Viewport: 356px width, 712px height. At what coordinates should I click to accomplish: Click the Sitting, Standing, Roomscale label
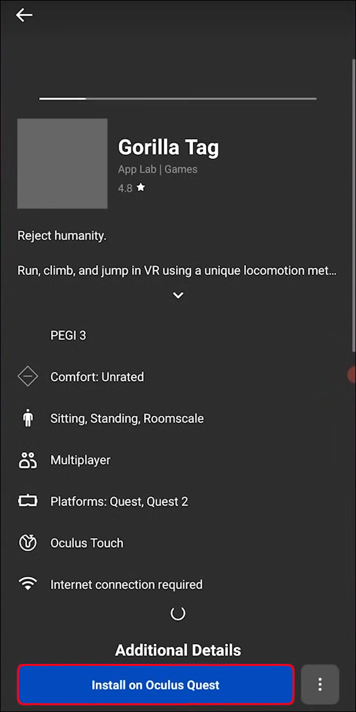[127, 419]
